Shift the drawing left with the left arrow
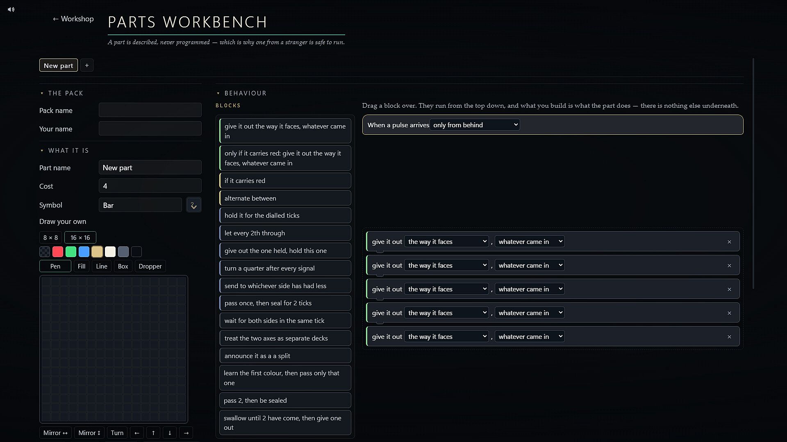The height and width of the screenshot is (442, 787). (x=137, y=433)
